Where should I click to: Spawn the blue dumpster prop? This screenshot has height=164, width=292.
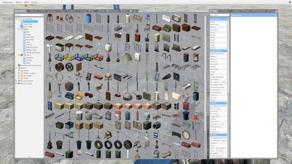(x=69, y=126)
